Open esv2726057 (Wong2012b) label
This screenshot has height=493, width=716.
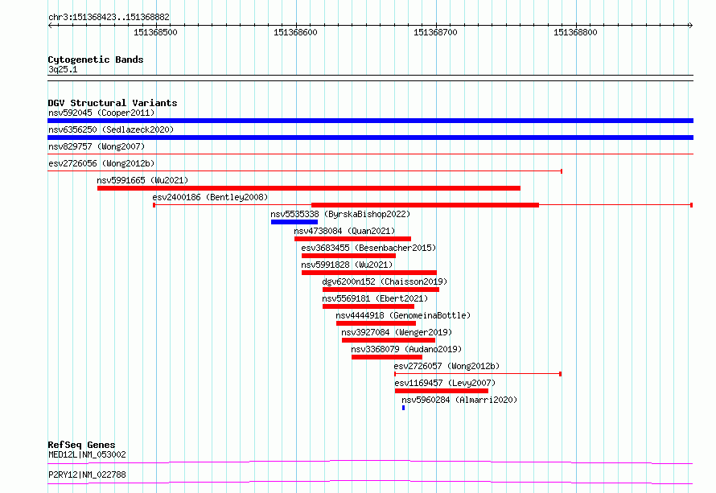coord(446,366)
